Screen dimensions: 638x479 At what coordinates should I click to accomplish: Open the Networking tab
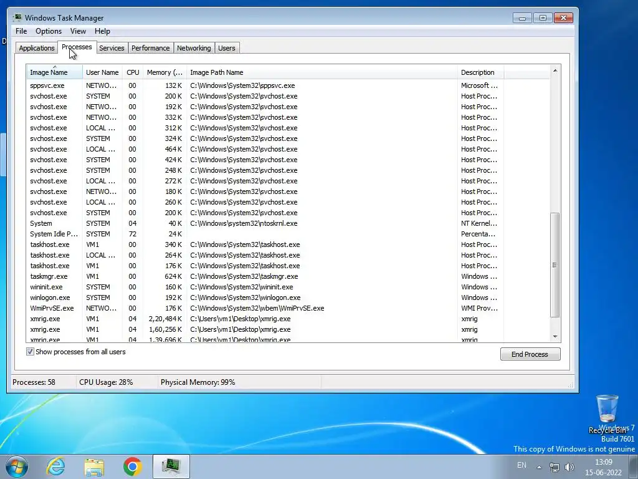click(194, 47)
